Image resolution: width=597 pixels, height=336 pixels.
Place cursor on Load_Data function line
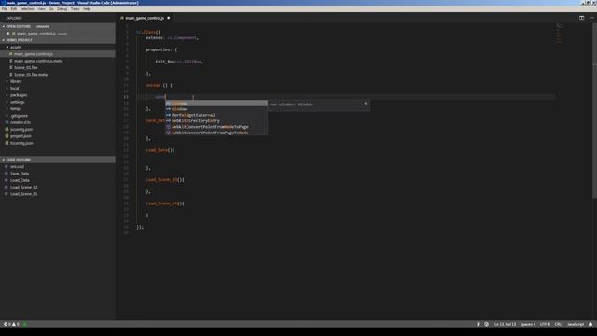[x=160, y=150]
